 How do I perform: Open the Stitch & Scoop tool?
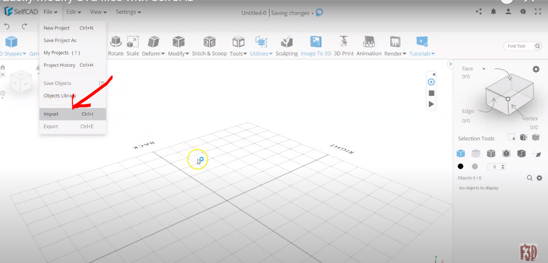click(x=209, y=46)
